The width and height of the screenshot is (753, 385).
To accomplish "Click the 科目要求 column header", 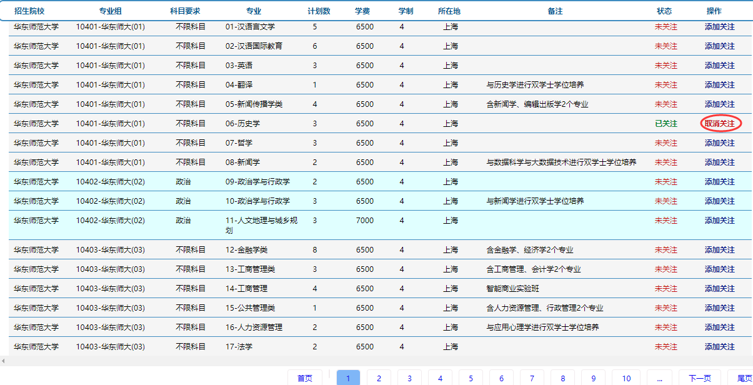I will [x=186, y=11].
